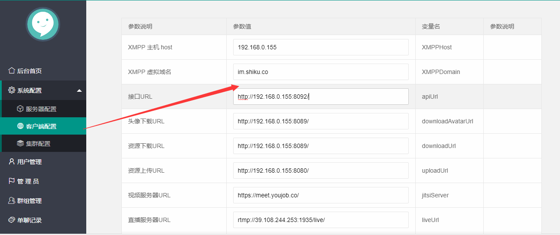Click the 直播服务器URL input field
Screen dimensions: 560x235
click(321, 220)
